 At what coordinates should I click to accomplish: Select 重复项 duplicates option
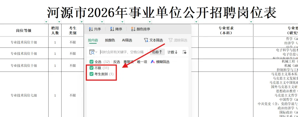point(129,62)
